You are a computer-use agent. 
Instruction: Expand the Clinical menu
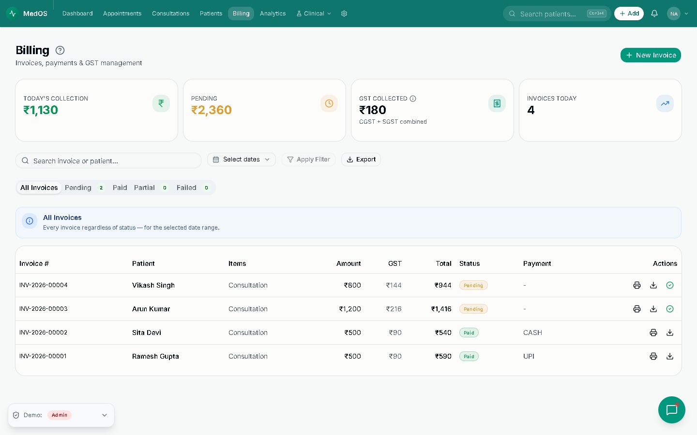[x=314, y=14]
